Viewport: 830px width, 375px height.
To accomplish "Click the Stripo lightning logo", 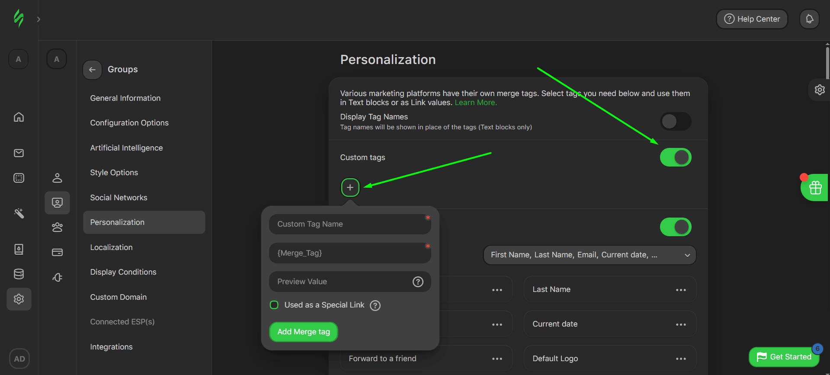I will click(19, 19).
